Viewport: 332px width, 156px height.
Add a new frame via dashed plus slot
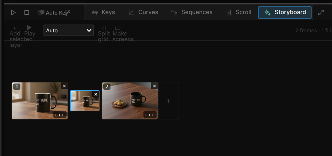tap(169, 101)
